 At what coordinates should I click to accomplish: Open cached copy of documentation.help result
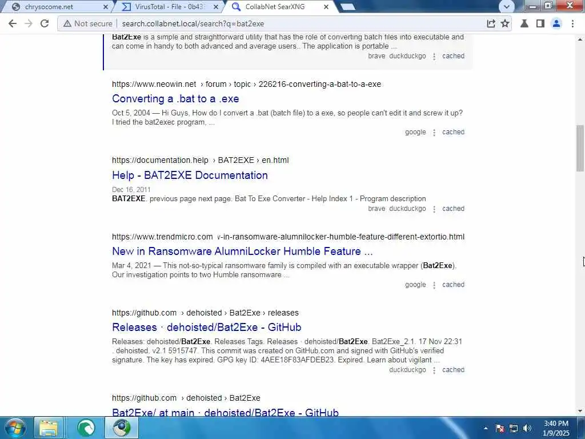point(453,209)
